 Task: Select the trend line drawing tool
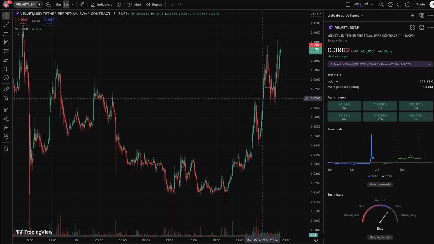pos(6,25)
